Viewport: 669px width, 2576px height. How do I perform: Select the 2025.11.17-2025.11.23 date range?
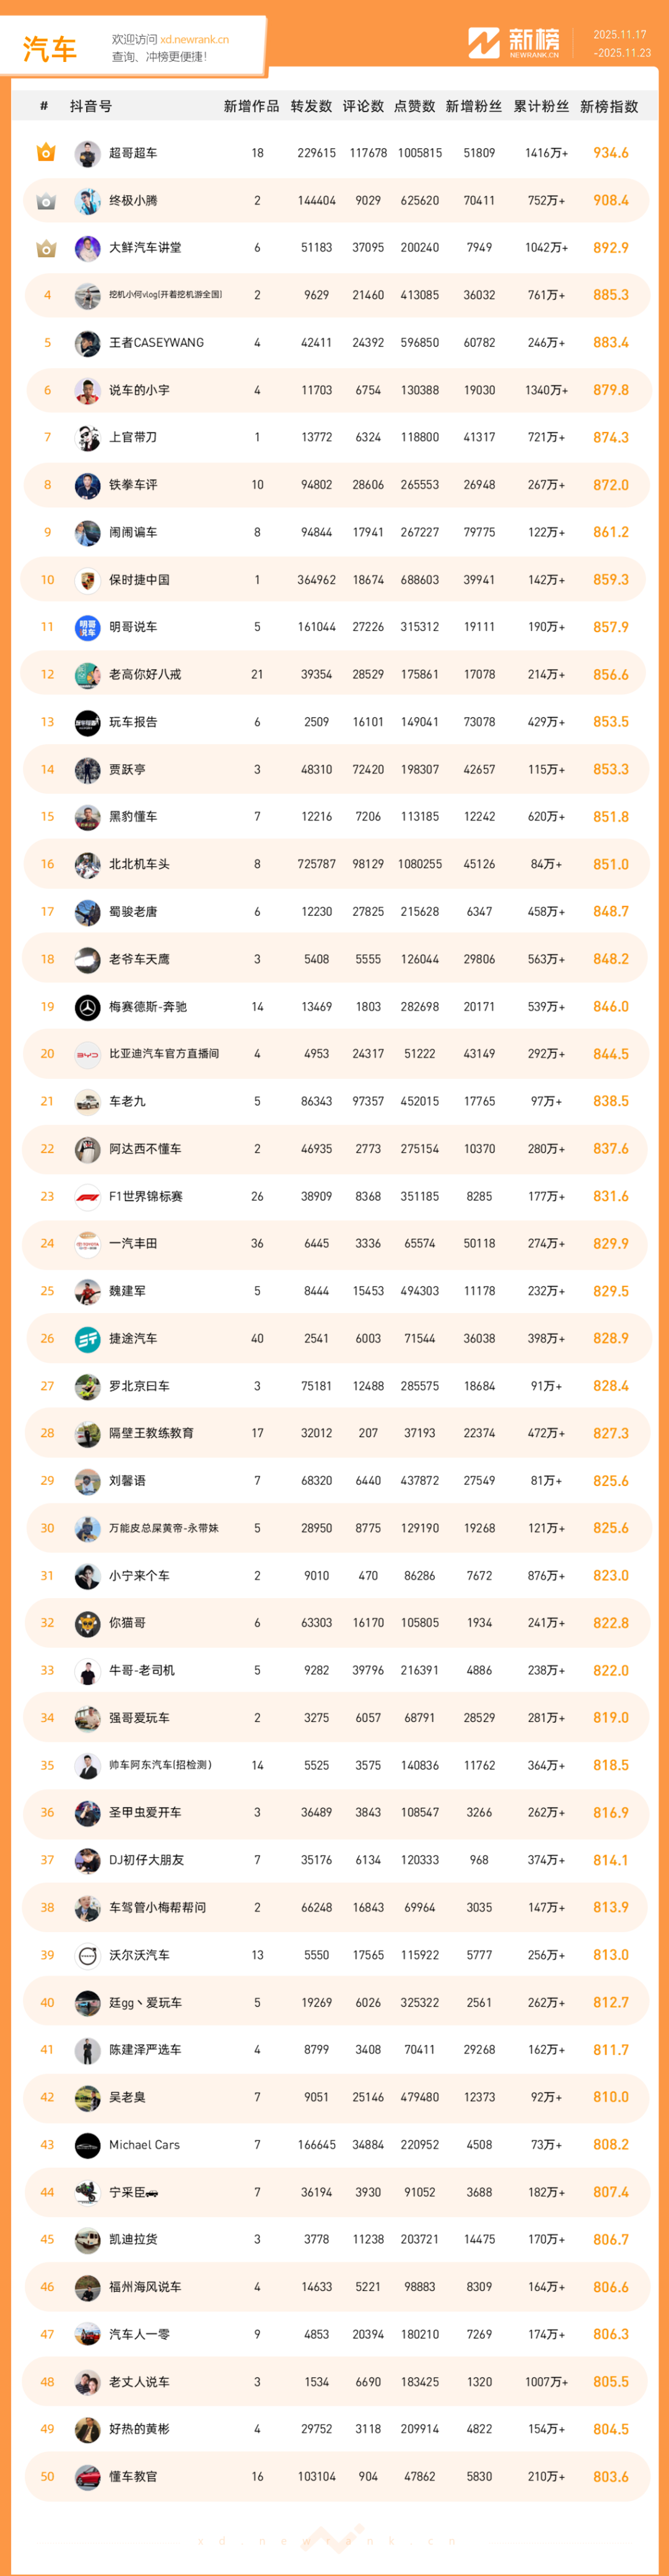pyautogui.click(x=621, y=44)
